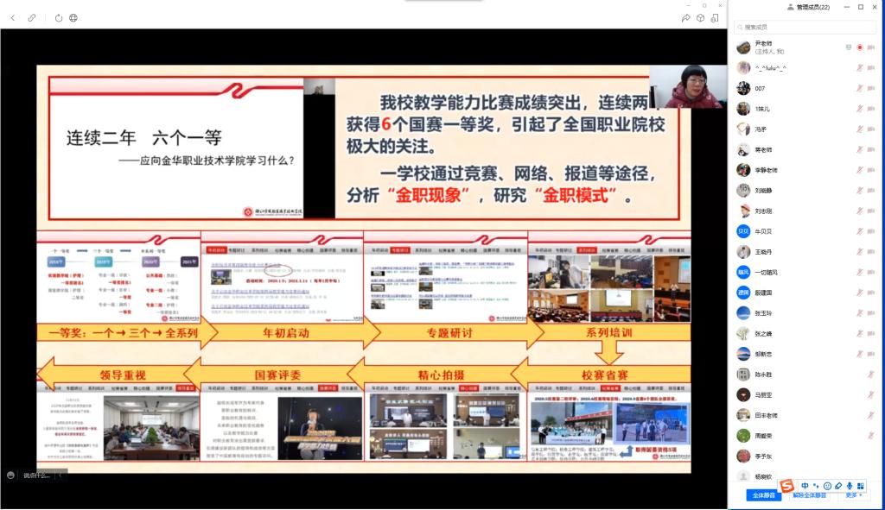Toggle the camera for member 冯予

[871, 129]
